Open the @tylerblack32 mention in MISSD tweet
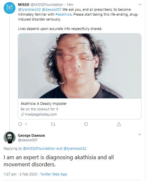This screenshot has height=181, width=146. (29, 9)
